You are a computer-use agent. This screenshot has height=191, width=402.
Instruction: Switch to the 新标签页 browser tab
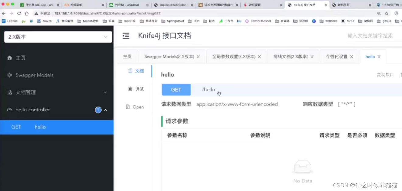351,5
